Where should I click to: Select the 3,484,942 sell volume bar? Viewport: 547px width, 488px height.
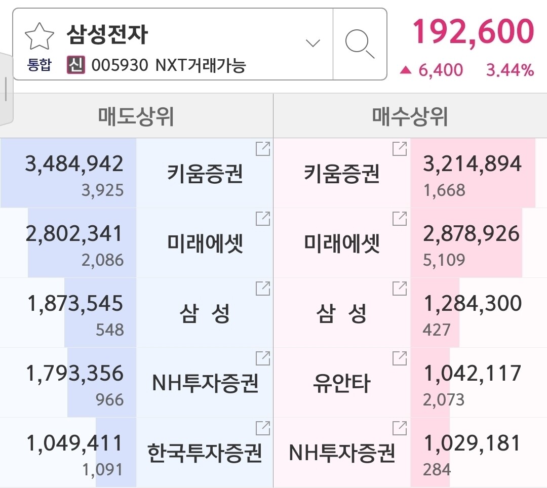click(x=68, y=173)
